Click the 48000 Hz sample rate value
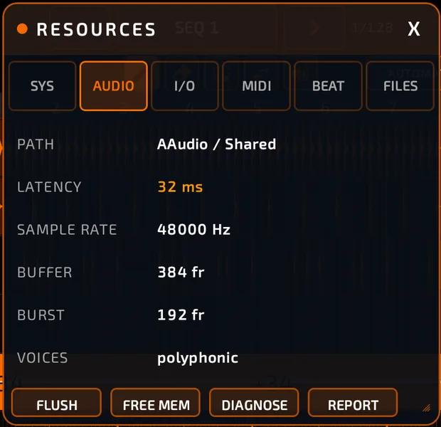 [x=193, y=229]
